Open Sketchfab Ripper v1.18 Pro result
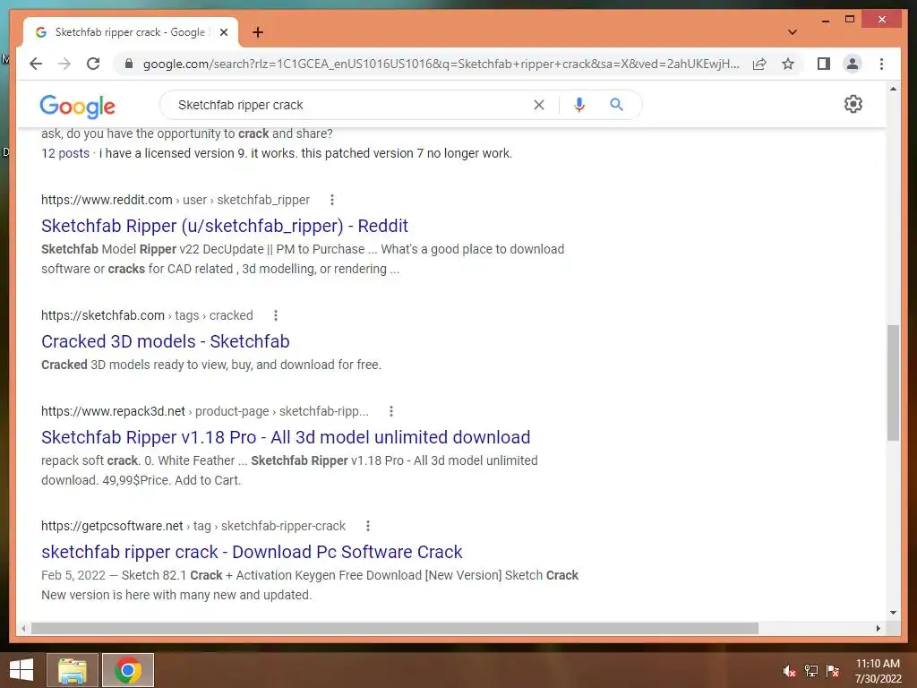This screenshot has width=917, height=688. click(x=286, y=437)
